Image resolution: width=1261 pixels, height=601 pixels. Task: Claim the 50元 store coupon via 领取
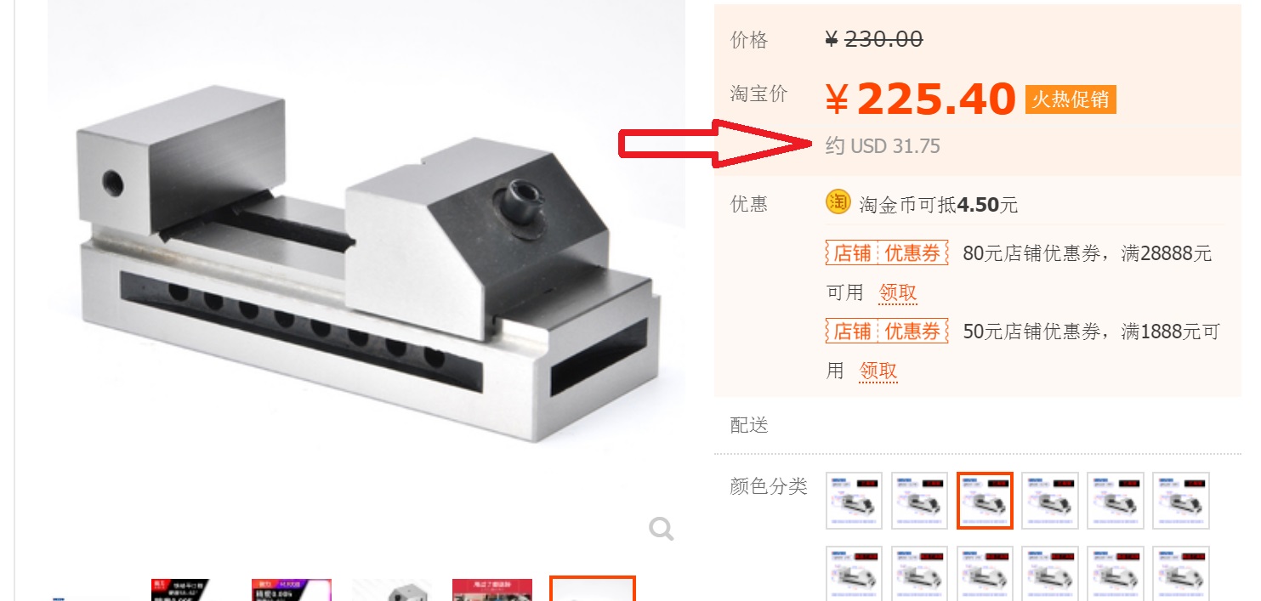pyautogui.click(x=878, y=371)
